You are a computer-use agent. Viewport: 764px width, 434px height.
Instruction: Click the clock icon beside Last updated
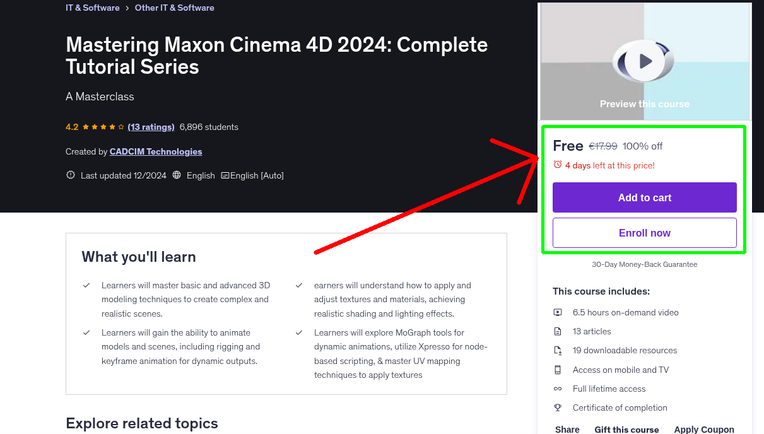[x=70, y=175]
